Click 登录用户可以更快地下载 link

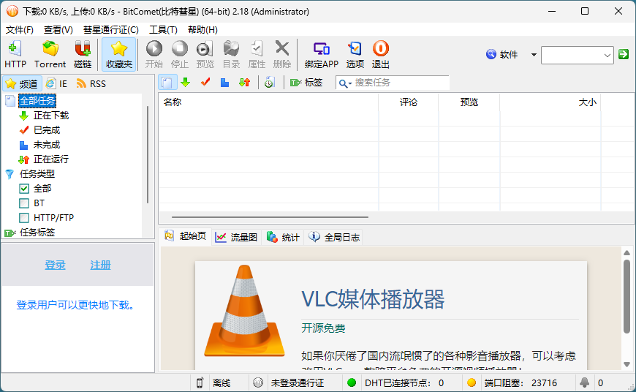tap(75, 305)
